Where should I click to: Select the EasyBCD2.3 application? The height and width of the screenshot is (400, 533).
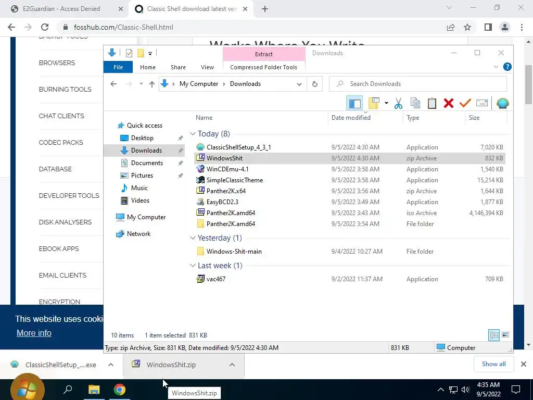(x=349, y=202)
